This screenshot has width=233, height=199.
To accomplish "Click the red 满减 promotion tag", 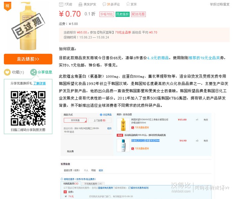I will click(120, 135).
